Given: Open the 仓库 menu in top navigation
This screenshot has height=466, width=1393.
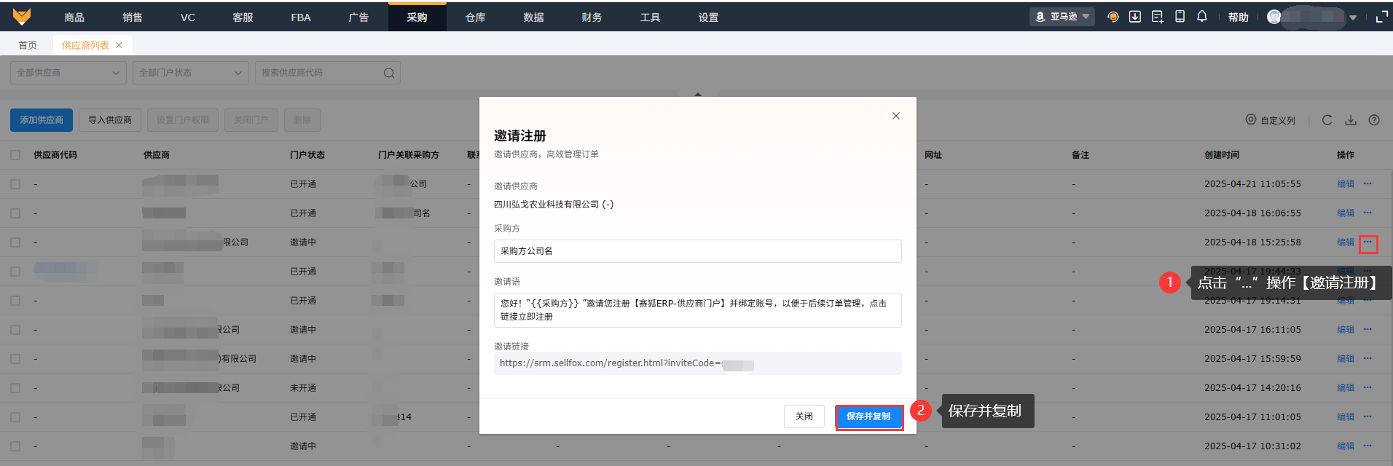Looking at the screenshot, I should pyautogui.click(x=475, y=17).
